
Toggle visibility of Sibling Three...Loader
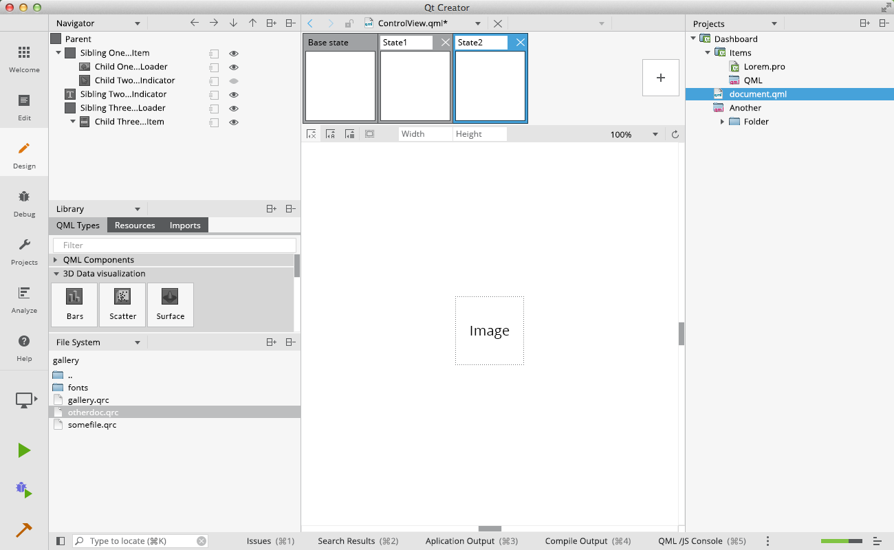click(x=233, y=108)
